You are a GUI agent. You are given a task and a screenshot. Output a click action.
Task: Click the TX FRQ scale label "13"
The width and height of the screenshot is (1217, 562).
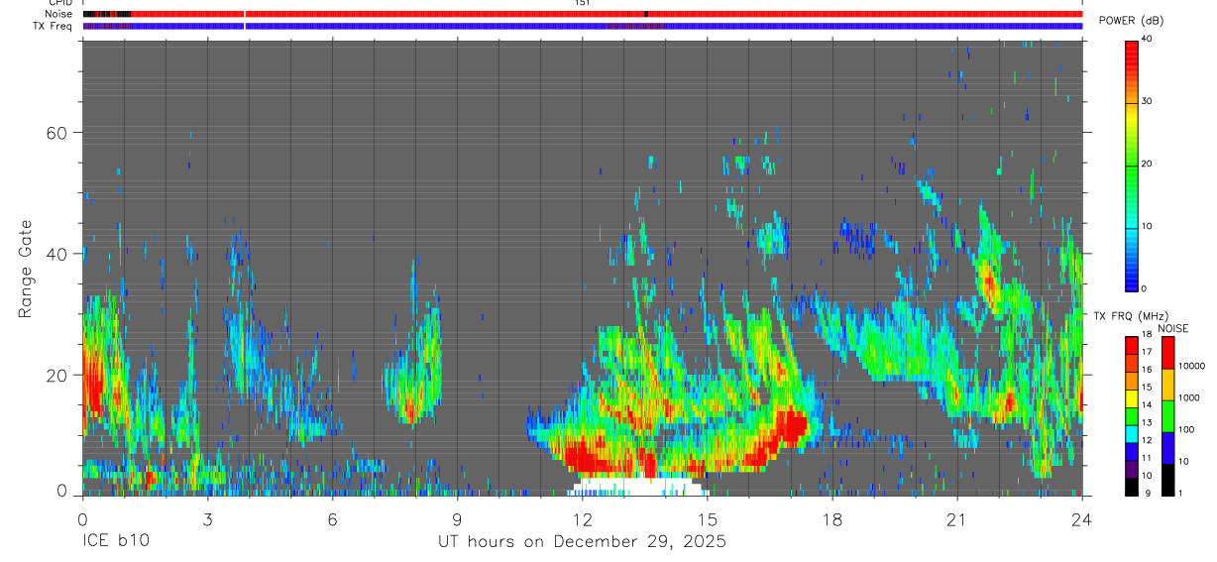pos(1148,422)
